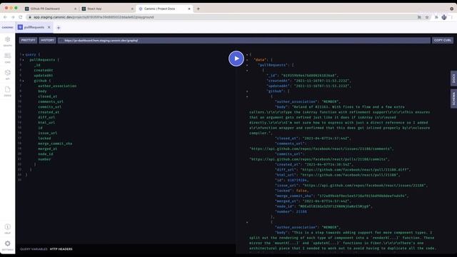The width and height of the screenshot is (457, 257).
Task: Collapse the "github" array in response
Action: tap(247, 91)
